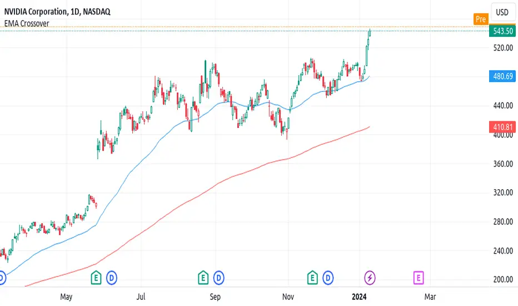Click the green 543.50 price label
Image resolution: width=518 pixels, height=306 pixels.
[x=502, y=31]
